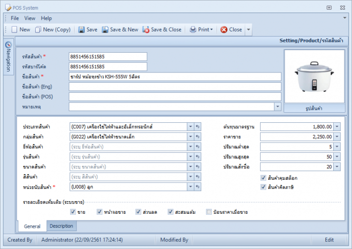Open the File menu
The width and height of the screenshot is (352, 249).
(x=15, y=18)
